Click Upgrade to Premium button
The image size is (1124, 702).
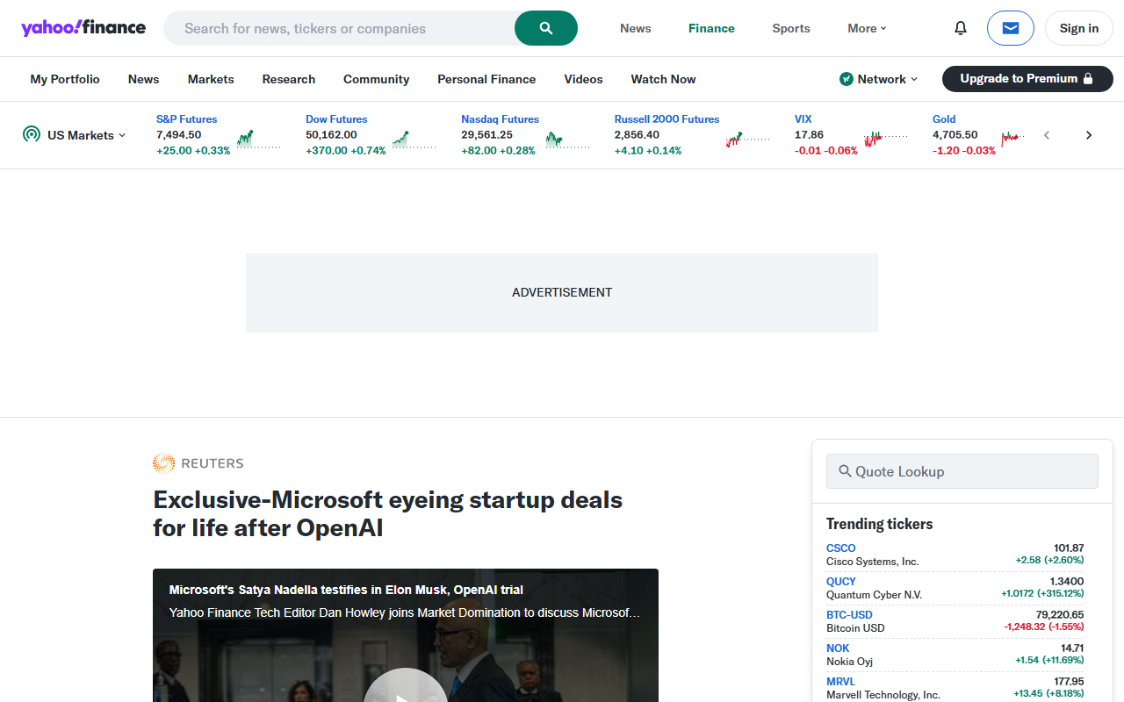point(1027,79)
